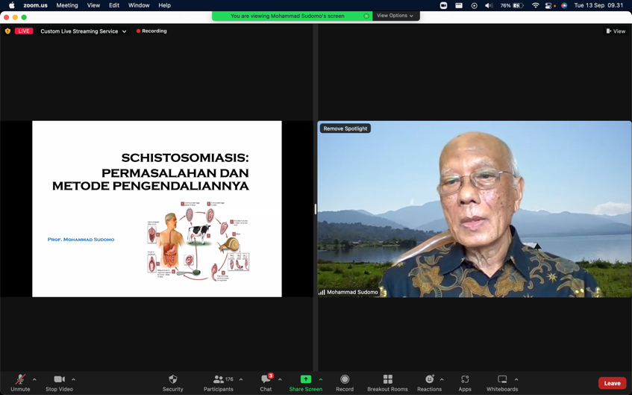Start recording with Record button

pyautogui.click(x=345, y=380)
